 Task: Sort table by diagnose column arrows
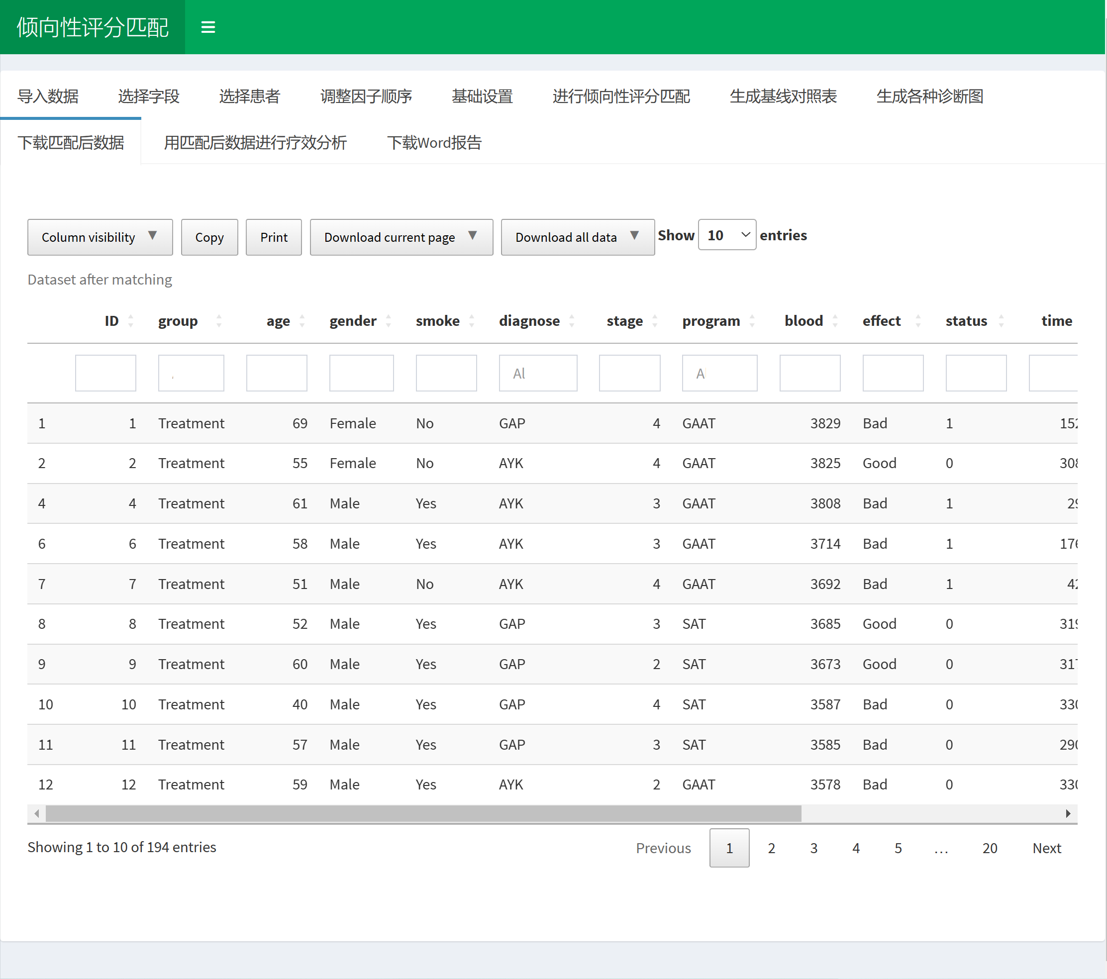coord(572,321)
